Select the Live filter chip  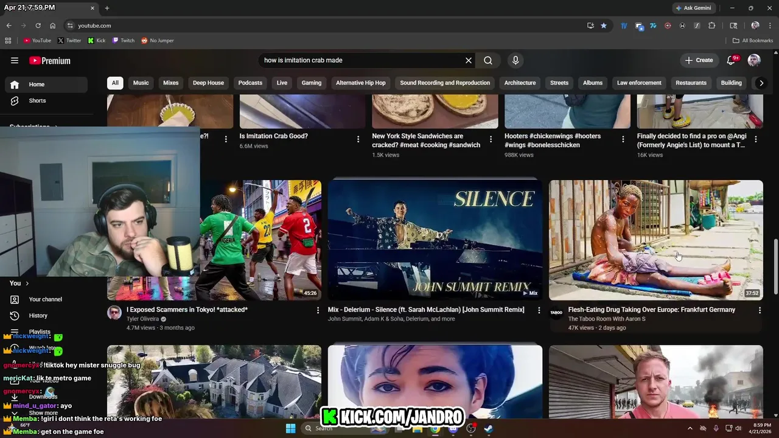point(282,83)
